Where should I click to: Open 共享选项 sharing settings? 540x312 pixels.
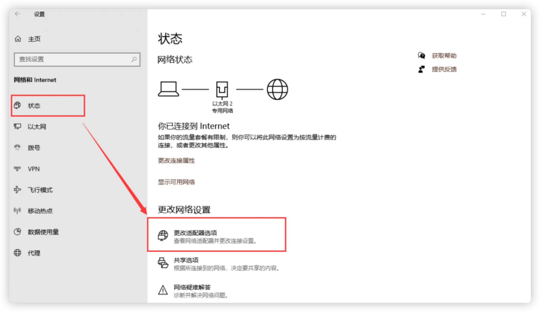[219, 264]
